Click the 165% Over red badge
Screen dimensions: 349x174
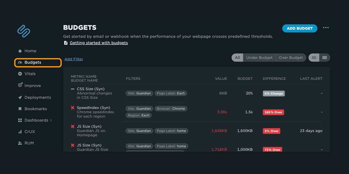(x=273, y=112)
